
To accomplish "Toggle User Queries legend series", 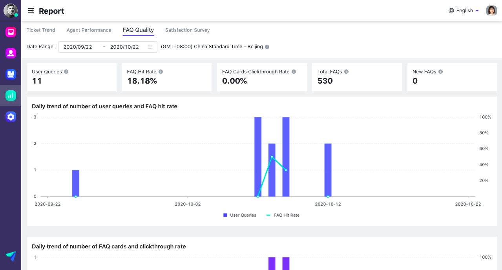I will tap(239, 215).
